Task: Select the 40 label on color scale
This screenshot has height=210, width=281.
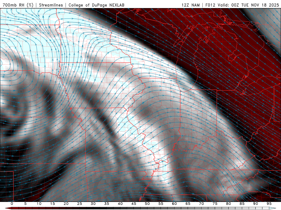Action: (x=120, y=204)
